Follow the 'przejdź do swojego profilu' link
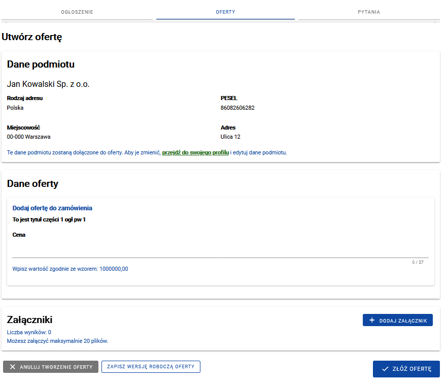 [x=195, y=152]
